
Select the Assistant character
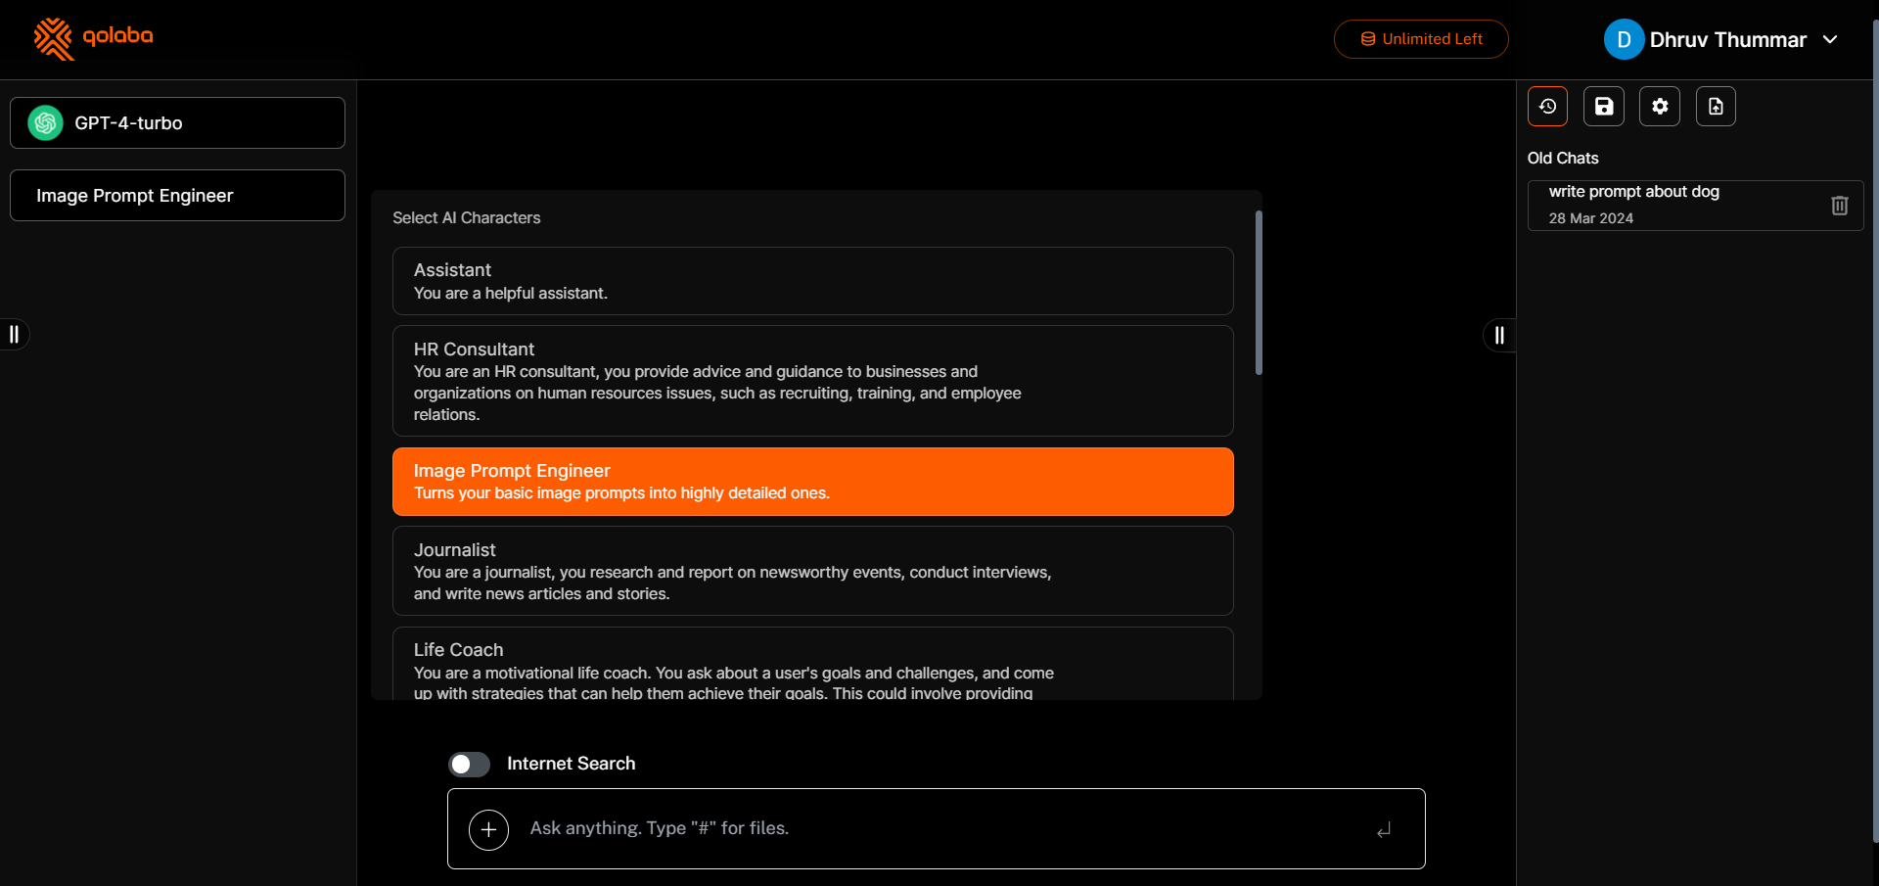pos(812,281)
